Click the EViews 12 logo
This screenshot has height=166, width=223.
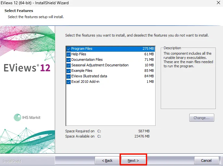(x=27, y=68)
